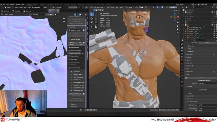Click the navigation orientation gizmo in viewport

[175, 17]
